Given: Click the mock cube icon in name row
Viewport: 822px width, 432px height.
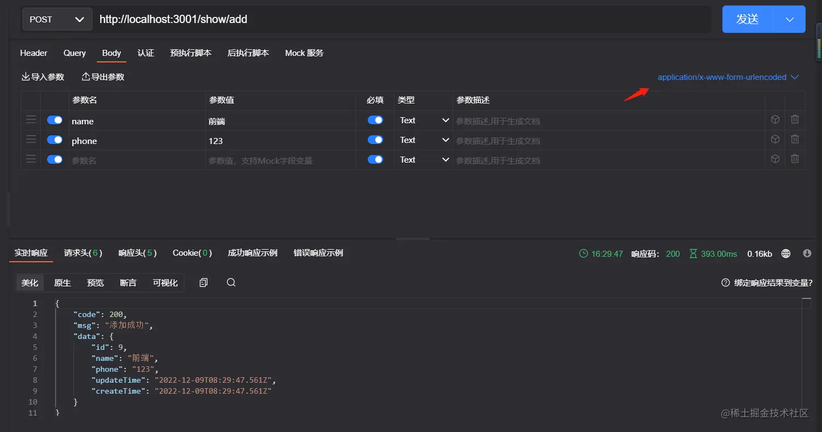Looking at the screenshot, I should pyautogui.click(x=775, y=120).
